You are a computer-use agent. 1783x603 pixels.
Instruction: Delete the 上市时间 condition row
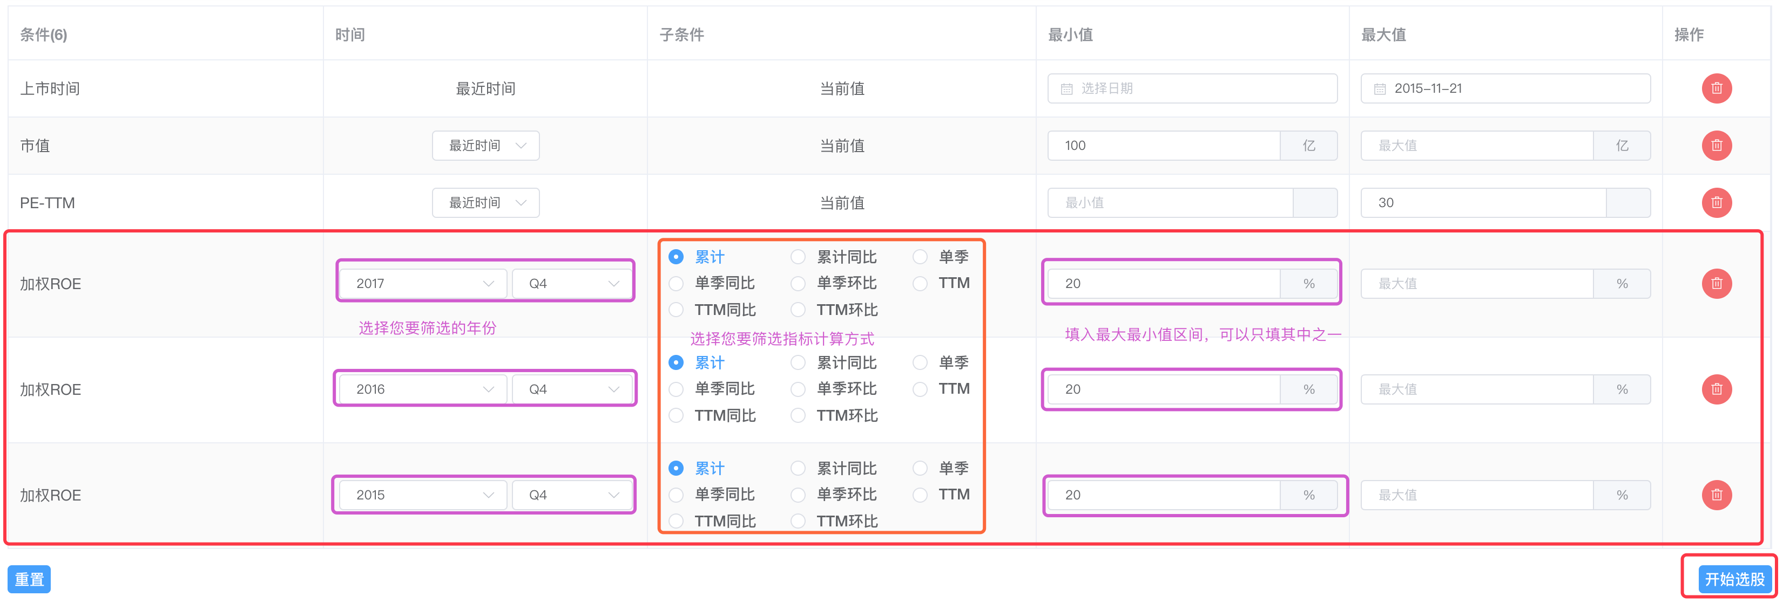1716,88
